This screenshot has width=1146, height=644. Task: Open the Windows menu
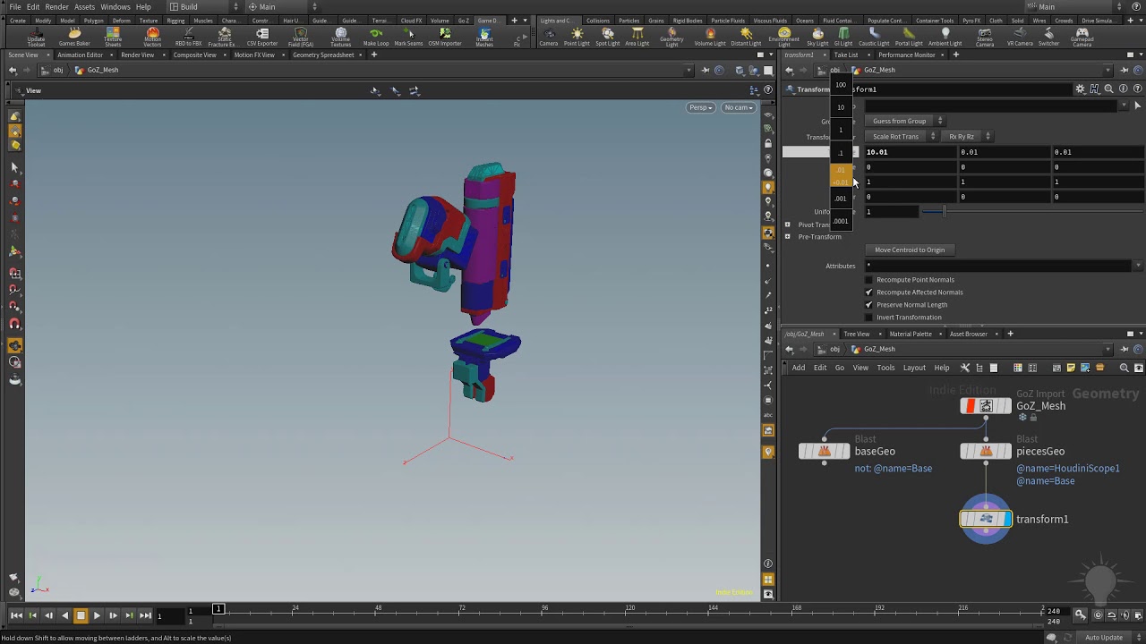tap(115, 6)
